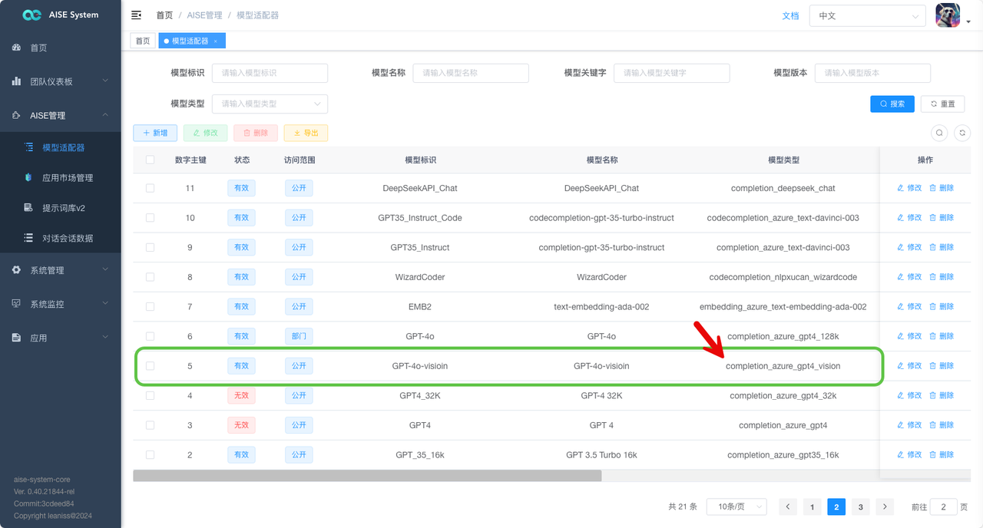
Task: Collapse the sidebar with the hamburger icon
Action: click(137, 15)
